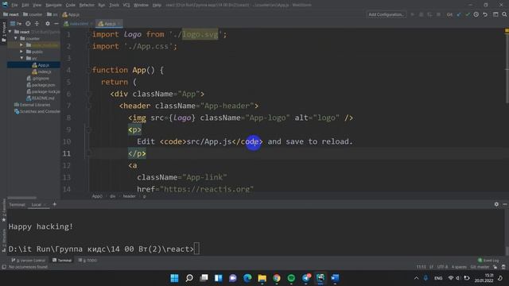Viewport: 509px width, 286px height.
Task: Minimize the terminal panel with its minus icon
Action: tap(505, 204)
